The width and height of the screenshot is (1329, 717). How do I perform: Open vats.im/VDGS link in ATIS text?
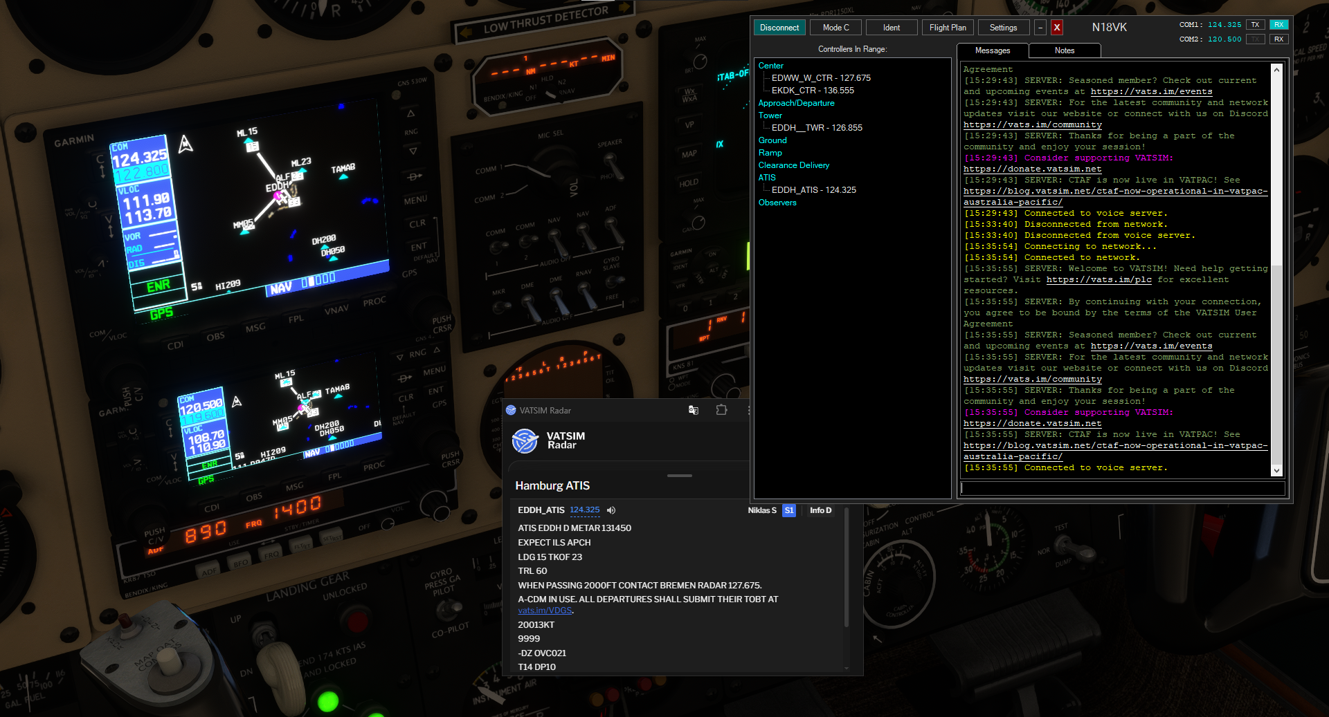tap(545, 611)
